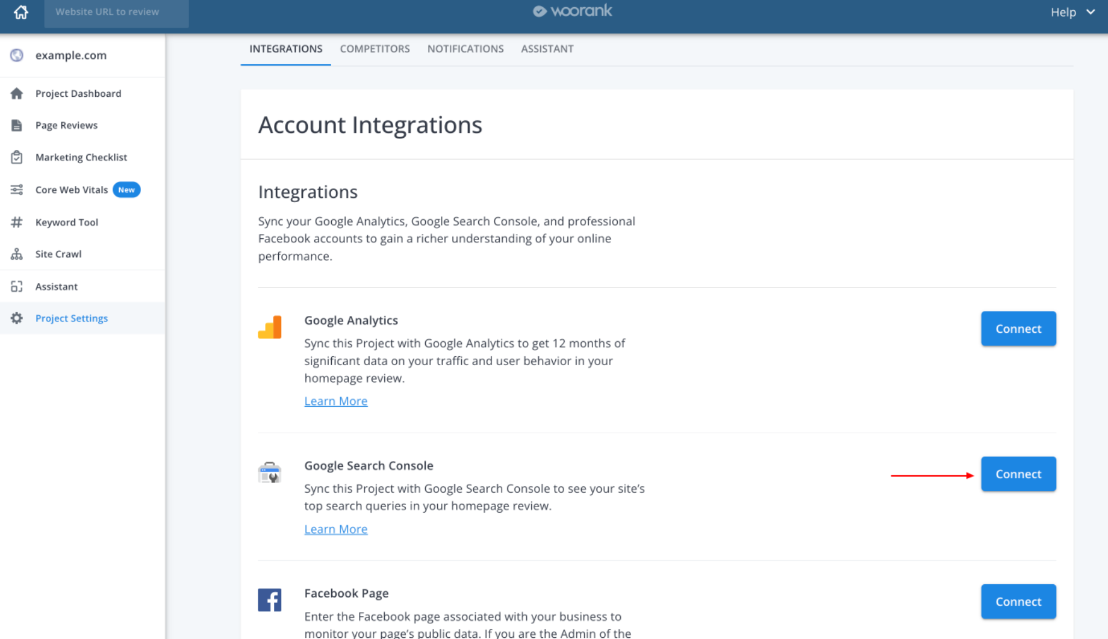Open Learn More under Google Search Console
The image size is (1108, 639).
[x=336, y=529]
